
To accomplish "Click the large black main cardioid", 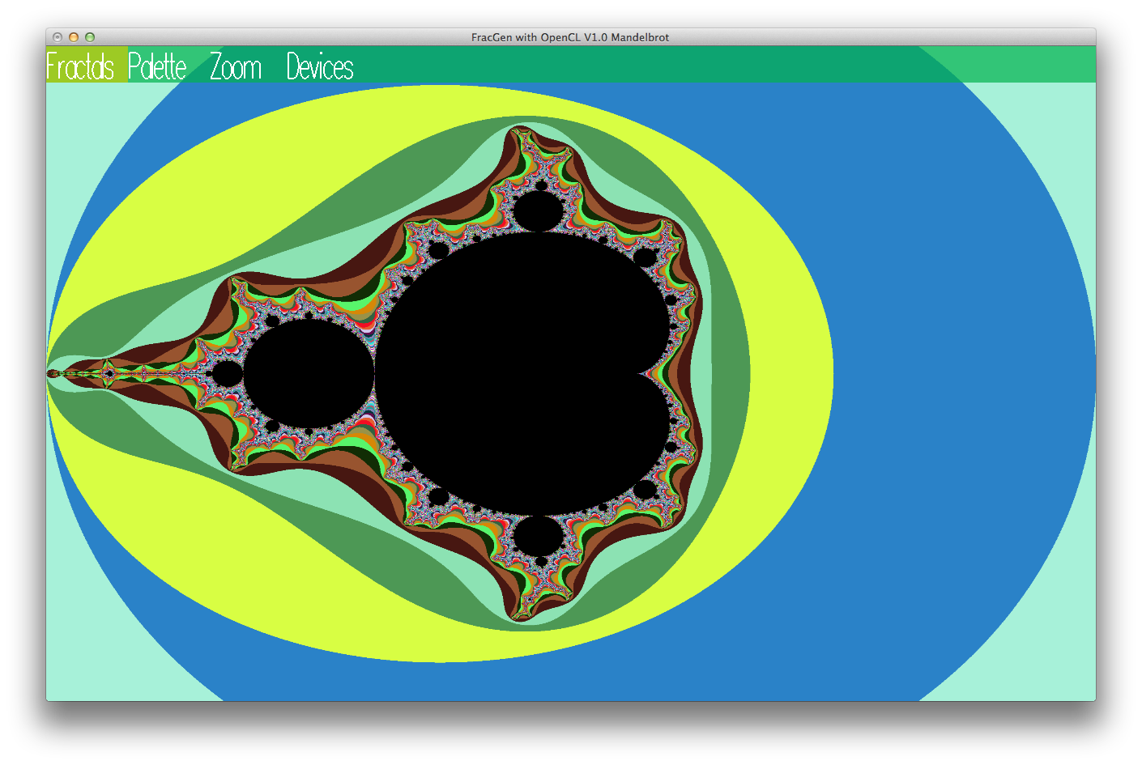I will [x=518, y=372].
